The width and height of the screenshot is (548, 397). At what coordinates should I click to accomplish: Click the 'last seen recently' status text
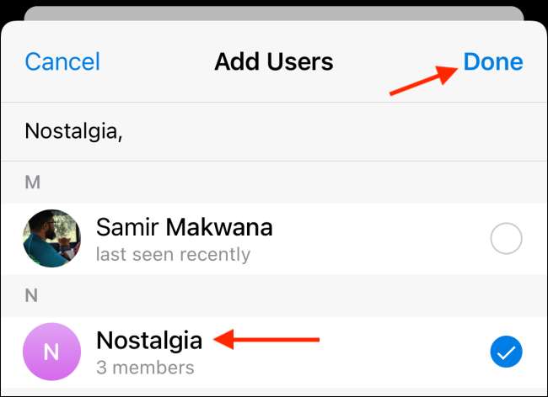click(173, 254)
